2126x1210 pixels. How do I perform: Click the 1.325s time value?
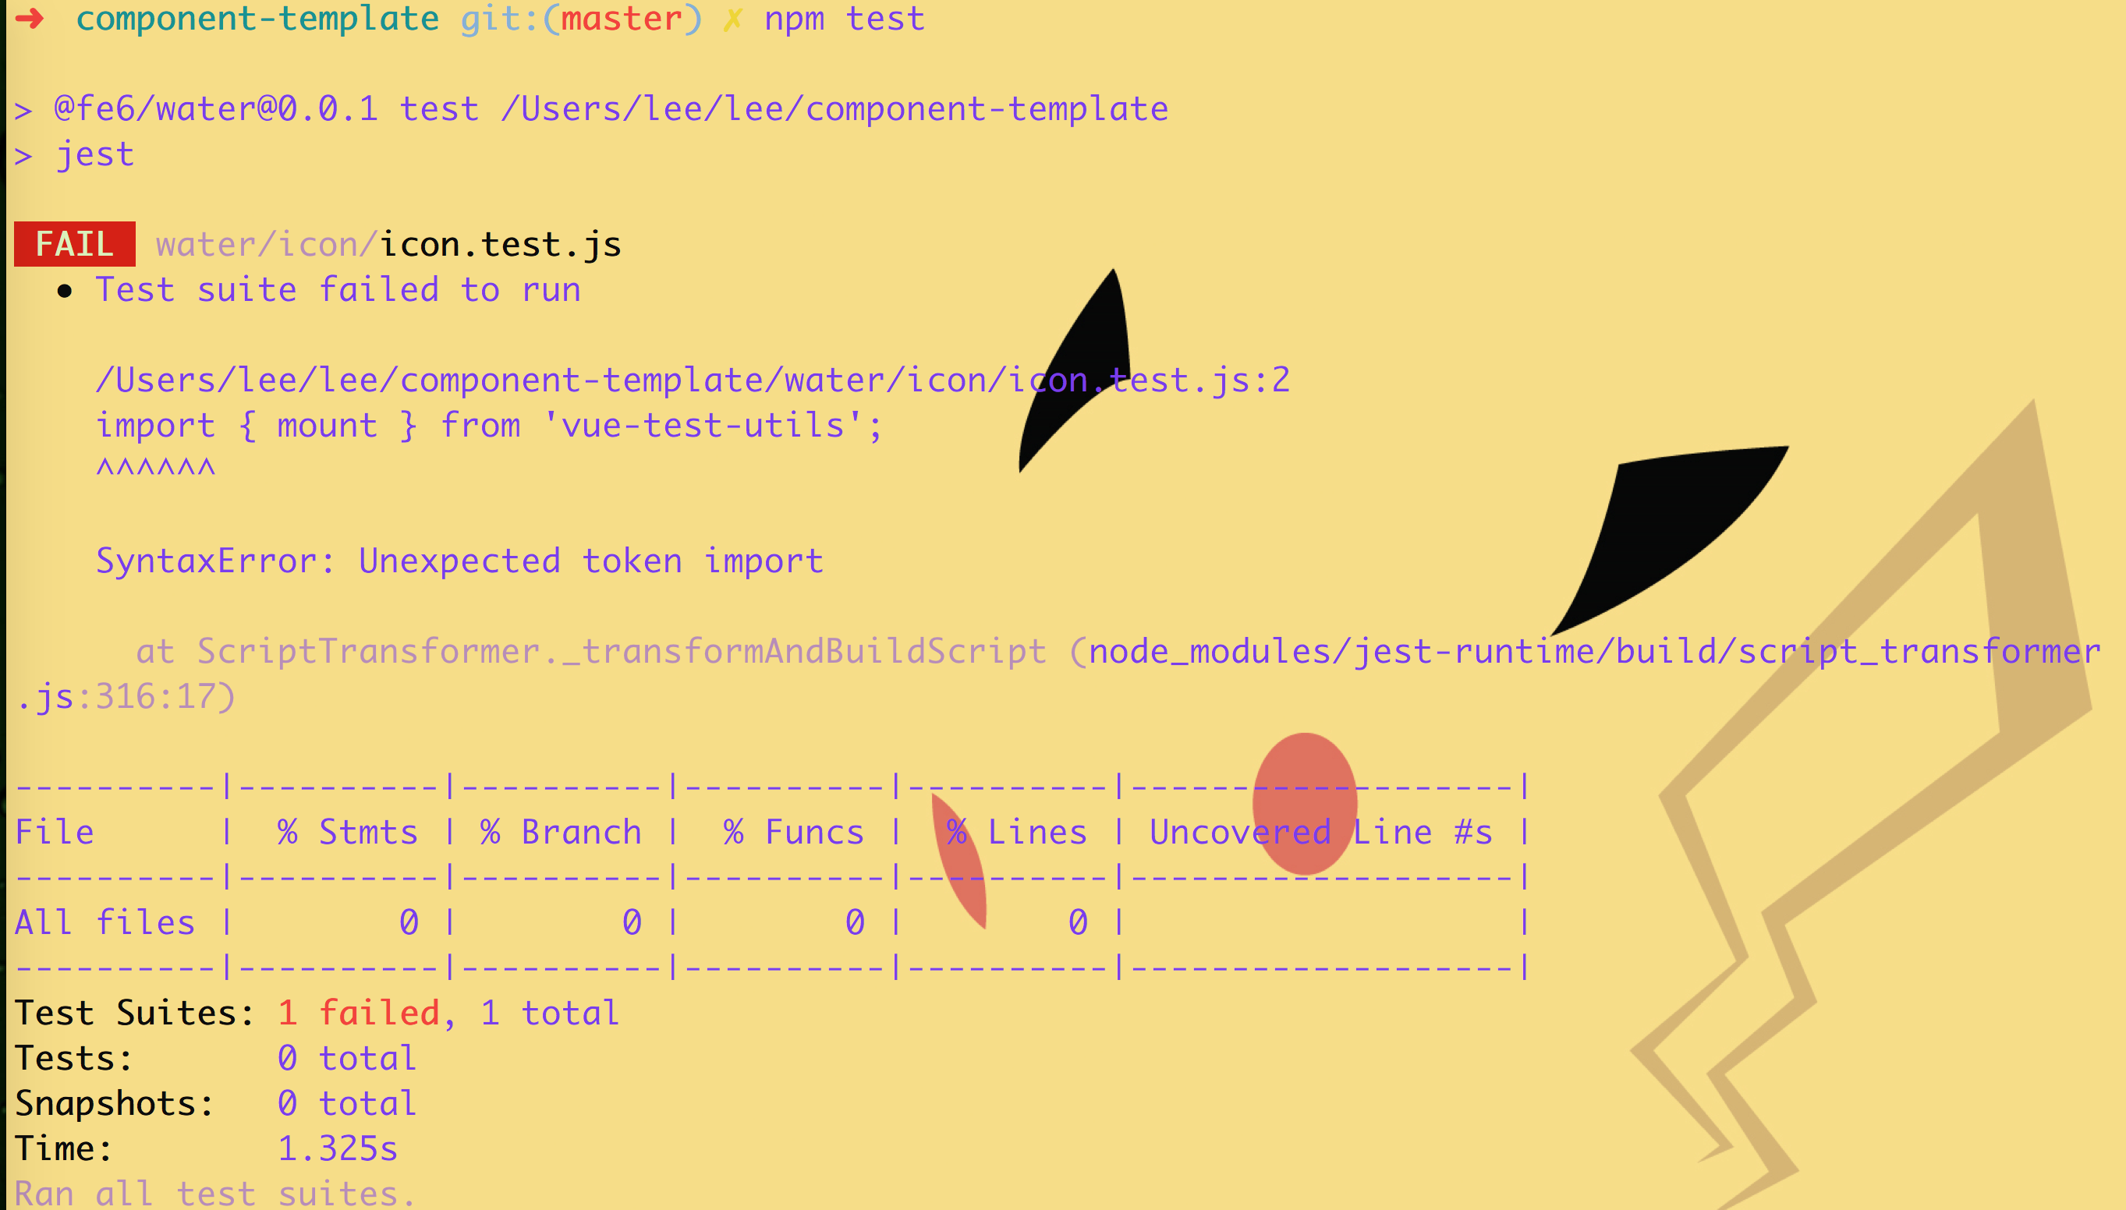338,1148
